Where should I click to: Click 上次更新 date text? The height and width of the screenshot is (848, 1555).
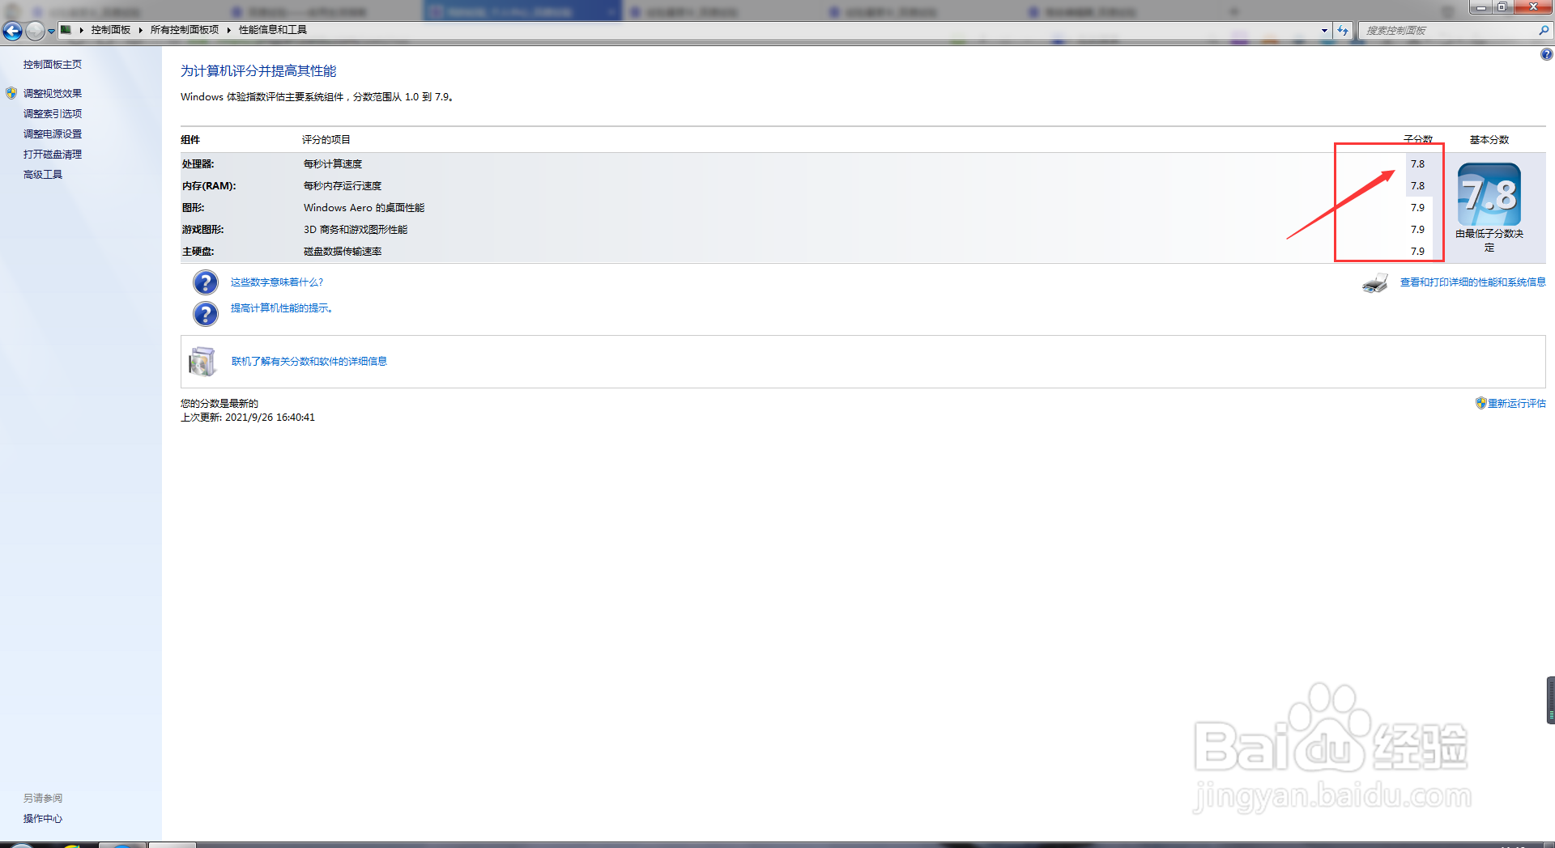point(248,418)
